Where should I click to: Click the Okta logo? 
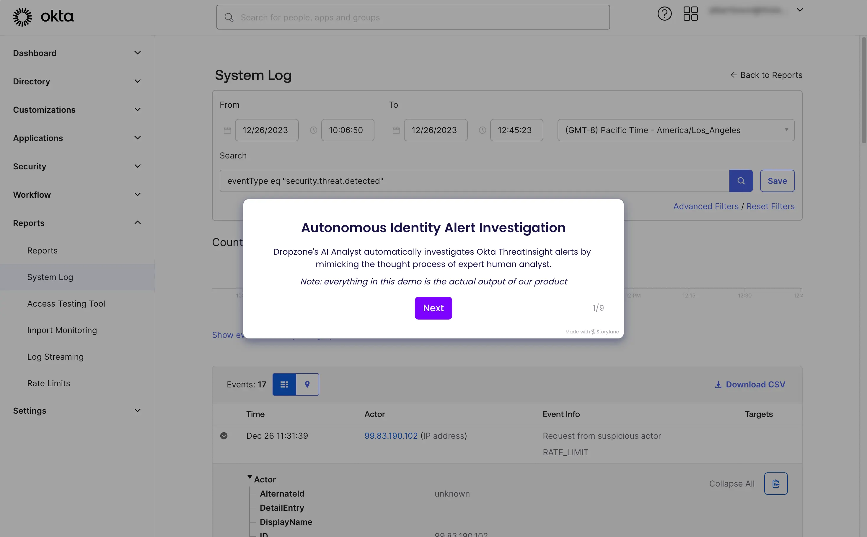[43, 17]
